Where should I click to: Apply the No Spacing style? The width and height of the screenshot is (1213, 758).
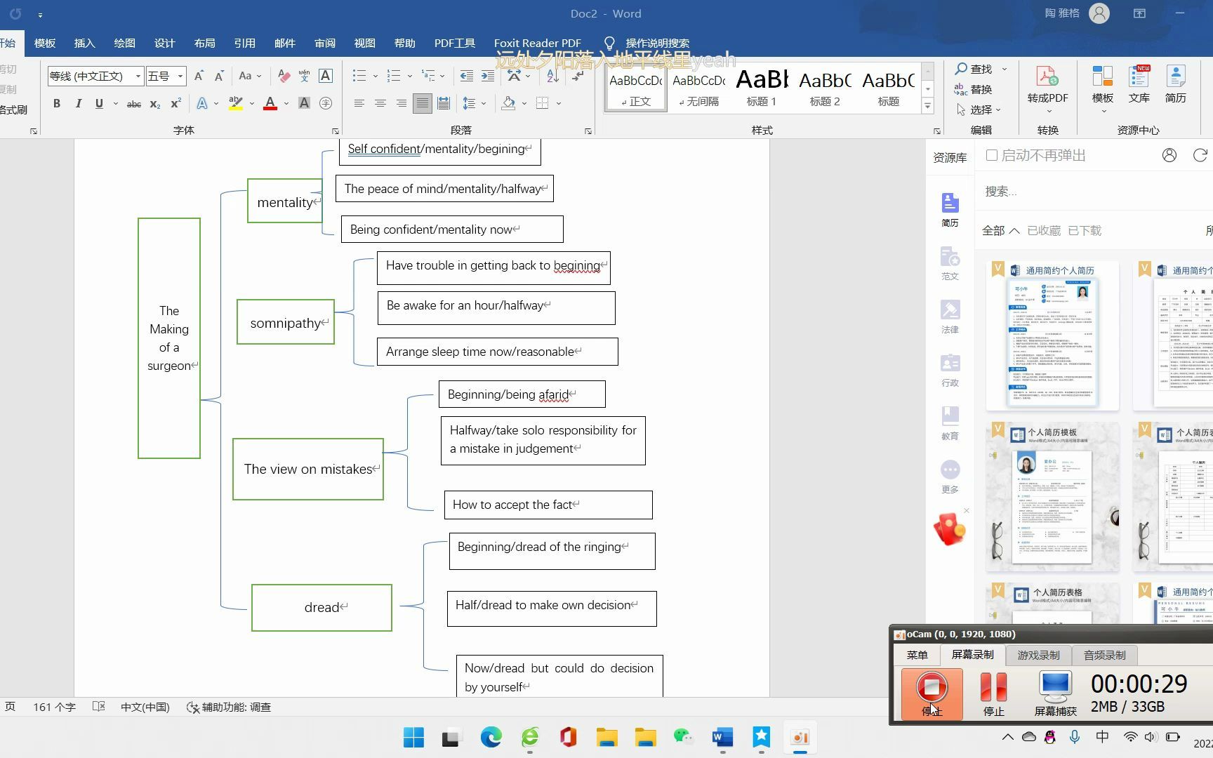698,88
